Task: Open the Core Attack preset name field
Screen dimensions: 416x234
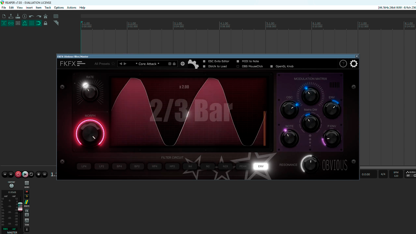Action: coord(147,64)
